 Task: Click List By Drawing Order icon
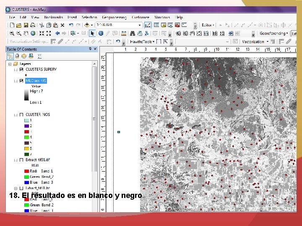click(x=10, y=56)
